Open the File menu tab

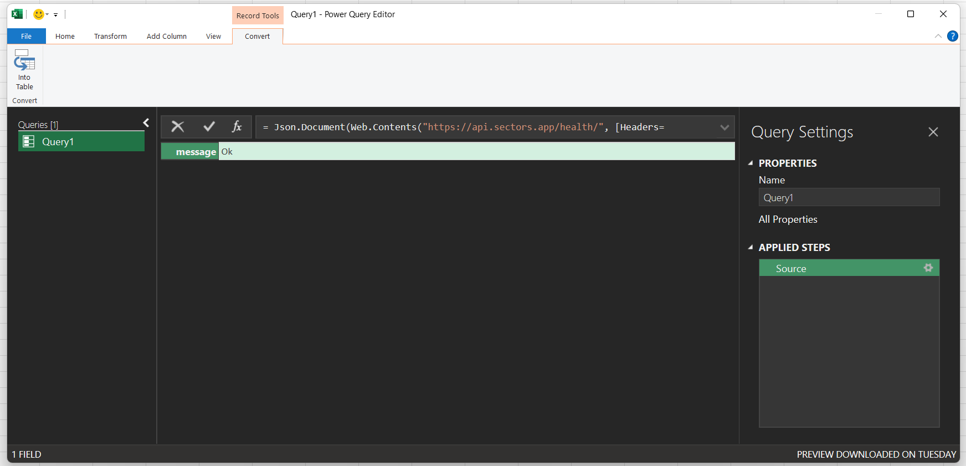[27, 36]
